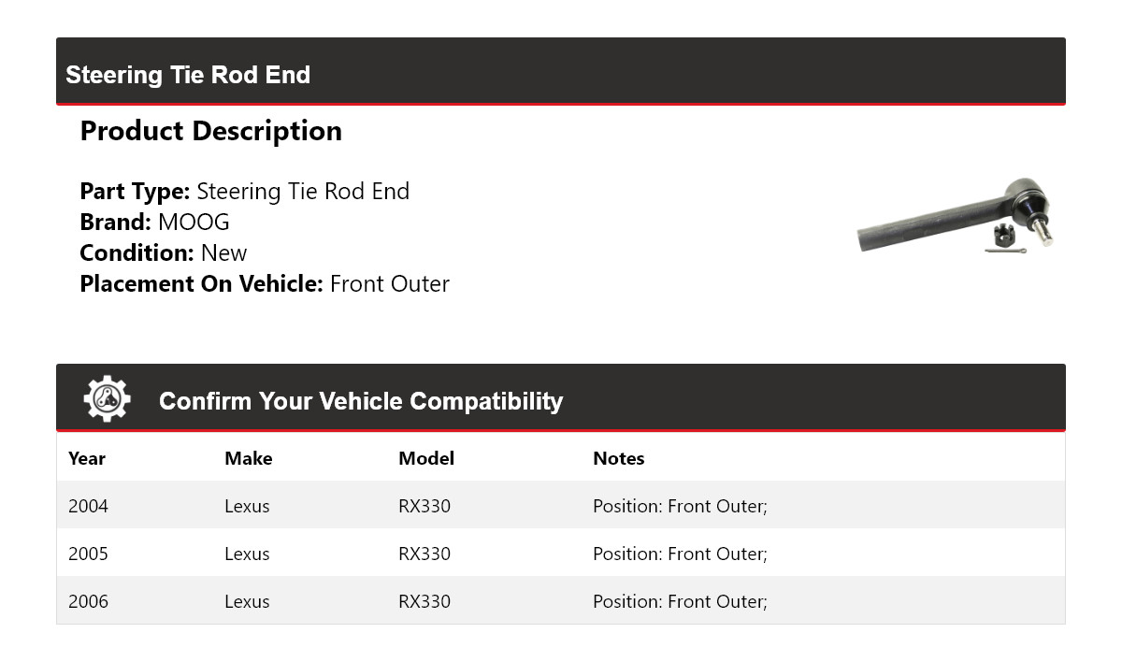Viewport: 1122px width, 662px height.
Task: Select the Model column header
Action: coord(426,458)
